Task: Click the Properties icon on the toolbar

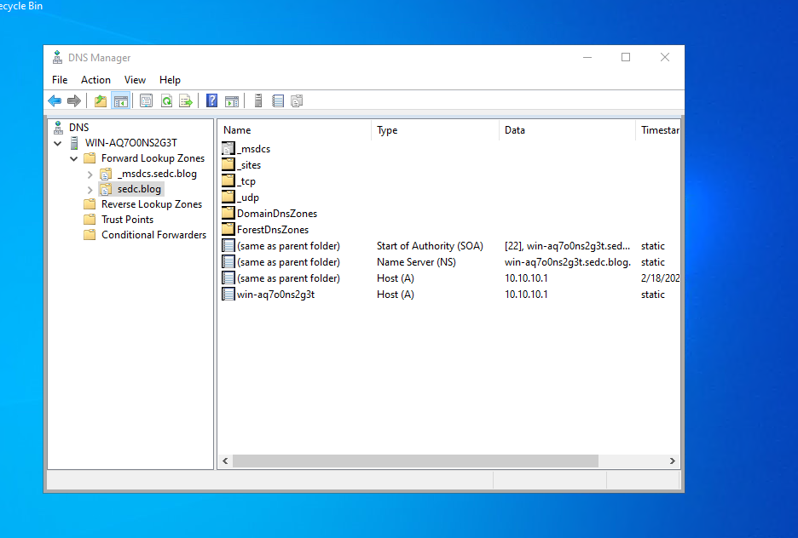Action: [144, 100]
